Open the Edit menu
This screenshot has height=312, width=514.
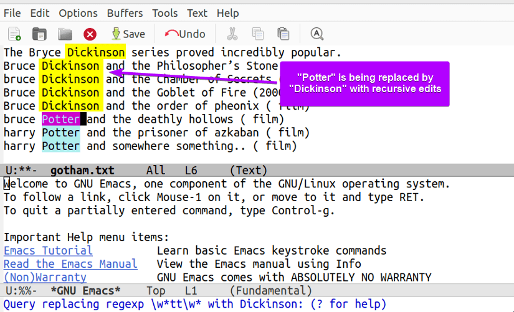tap(40, 13)
